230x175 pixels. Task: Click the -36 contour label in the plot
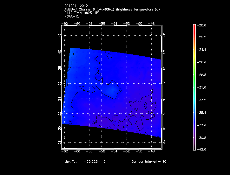[x=95, y=122]
